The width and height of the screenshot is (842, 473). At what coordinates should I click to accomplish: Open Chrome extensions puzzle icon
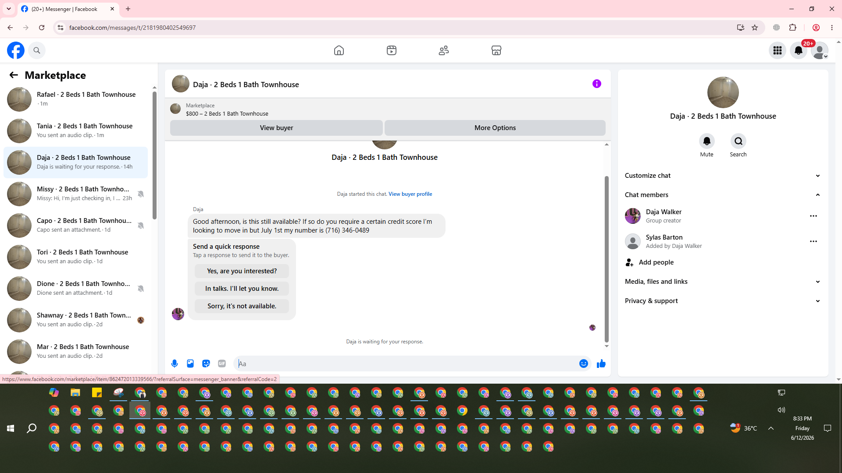(793, 28)
